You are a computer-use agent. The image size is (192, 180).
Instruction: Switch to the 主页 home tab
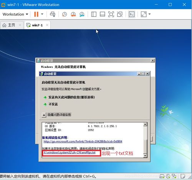pos(12,25)
